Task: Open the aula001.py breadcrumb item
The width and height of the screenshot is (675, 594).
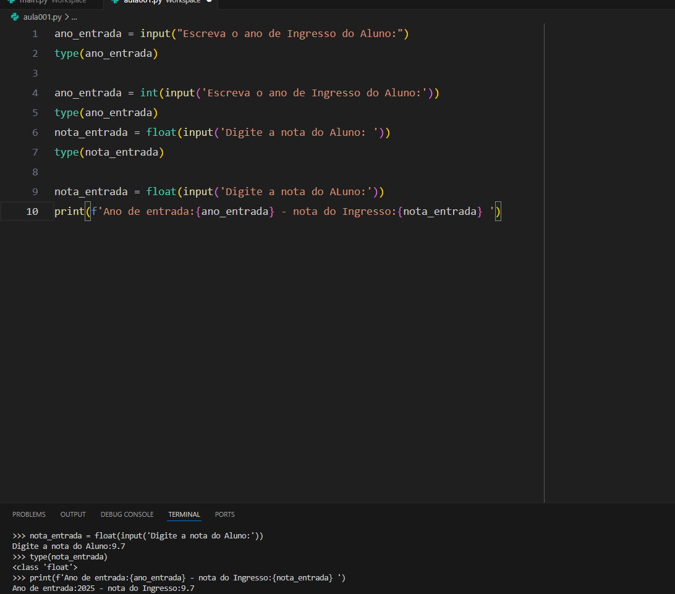Action: (42, 17)
